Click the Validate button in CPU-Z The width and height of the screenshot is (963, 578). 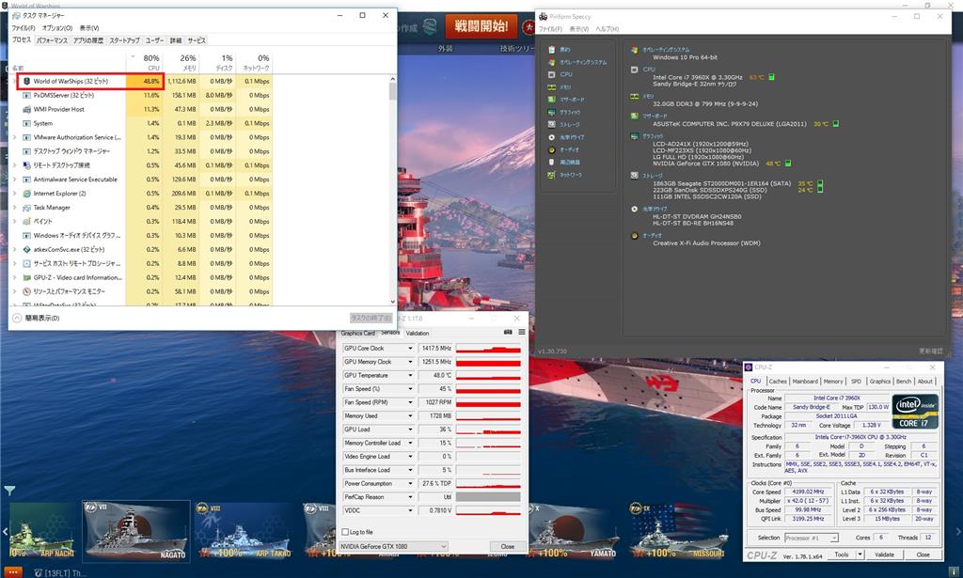point(884,555)
